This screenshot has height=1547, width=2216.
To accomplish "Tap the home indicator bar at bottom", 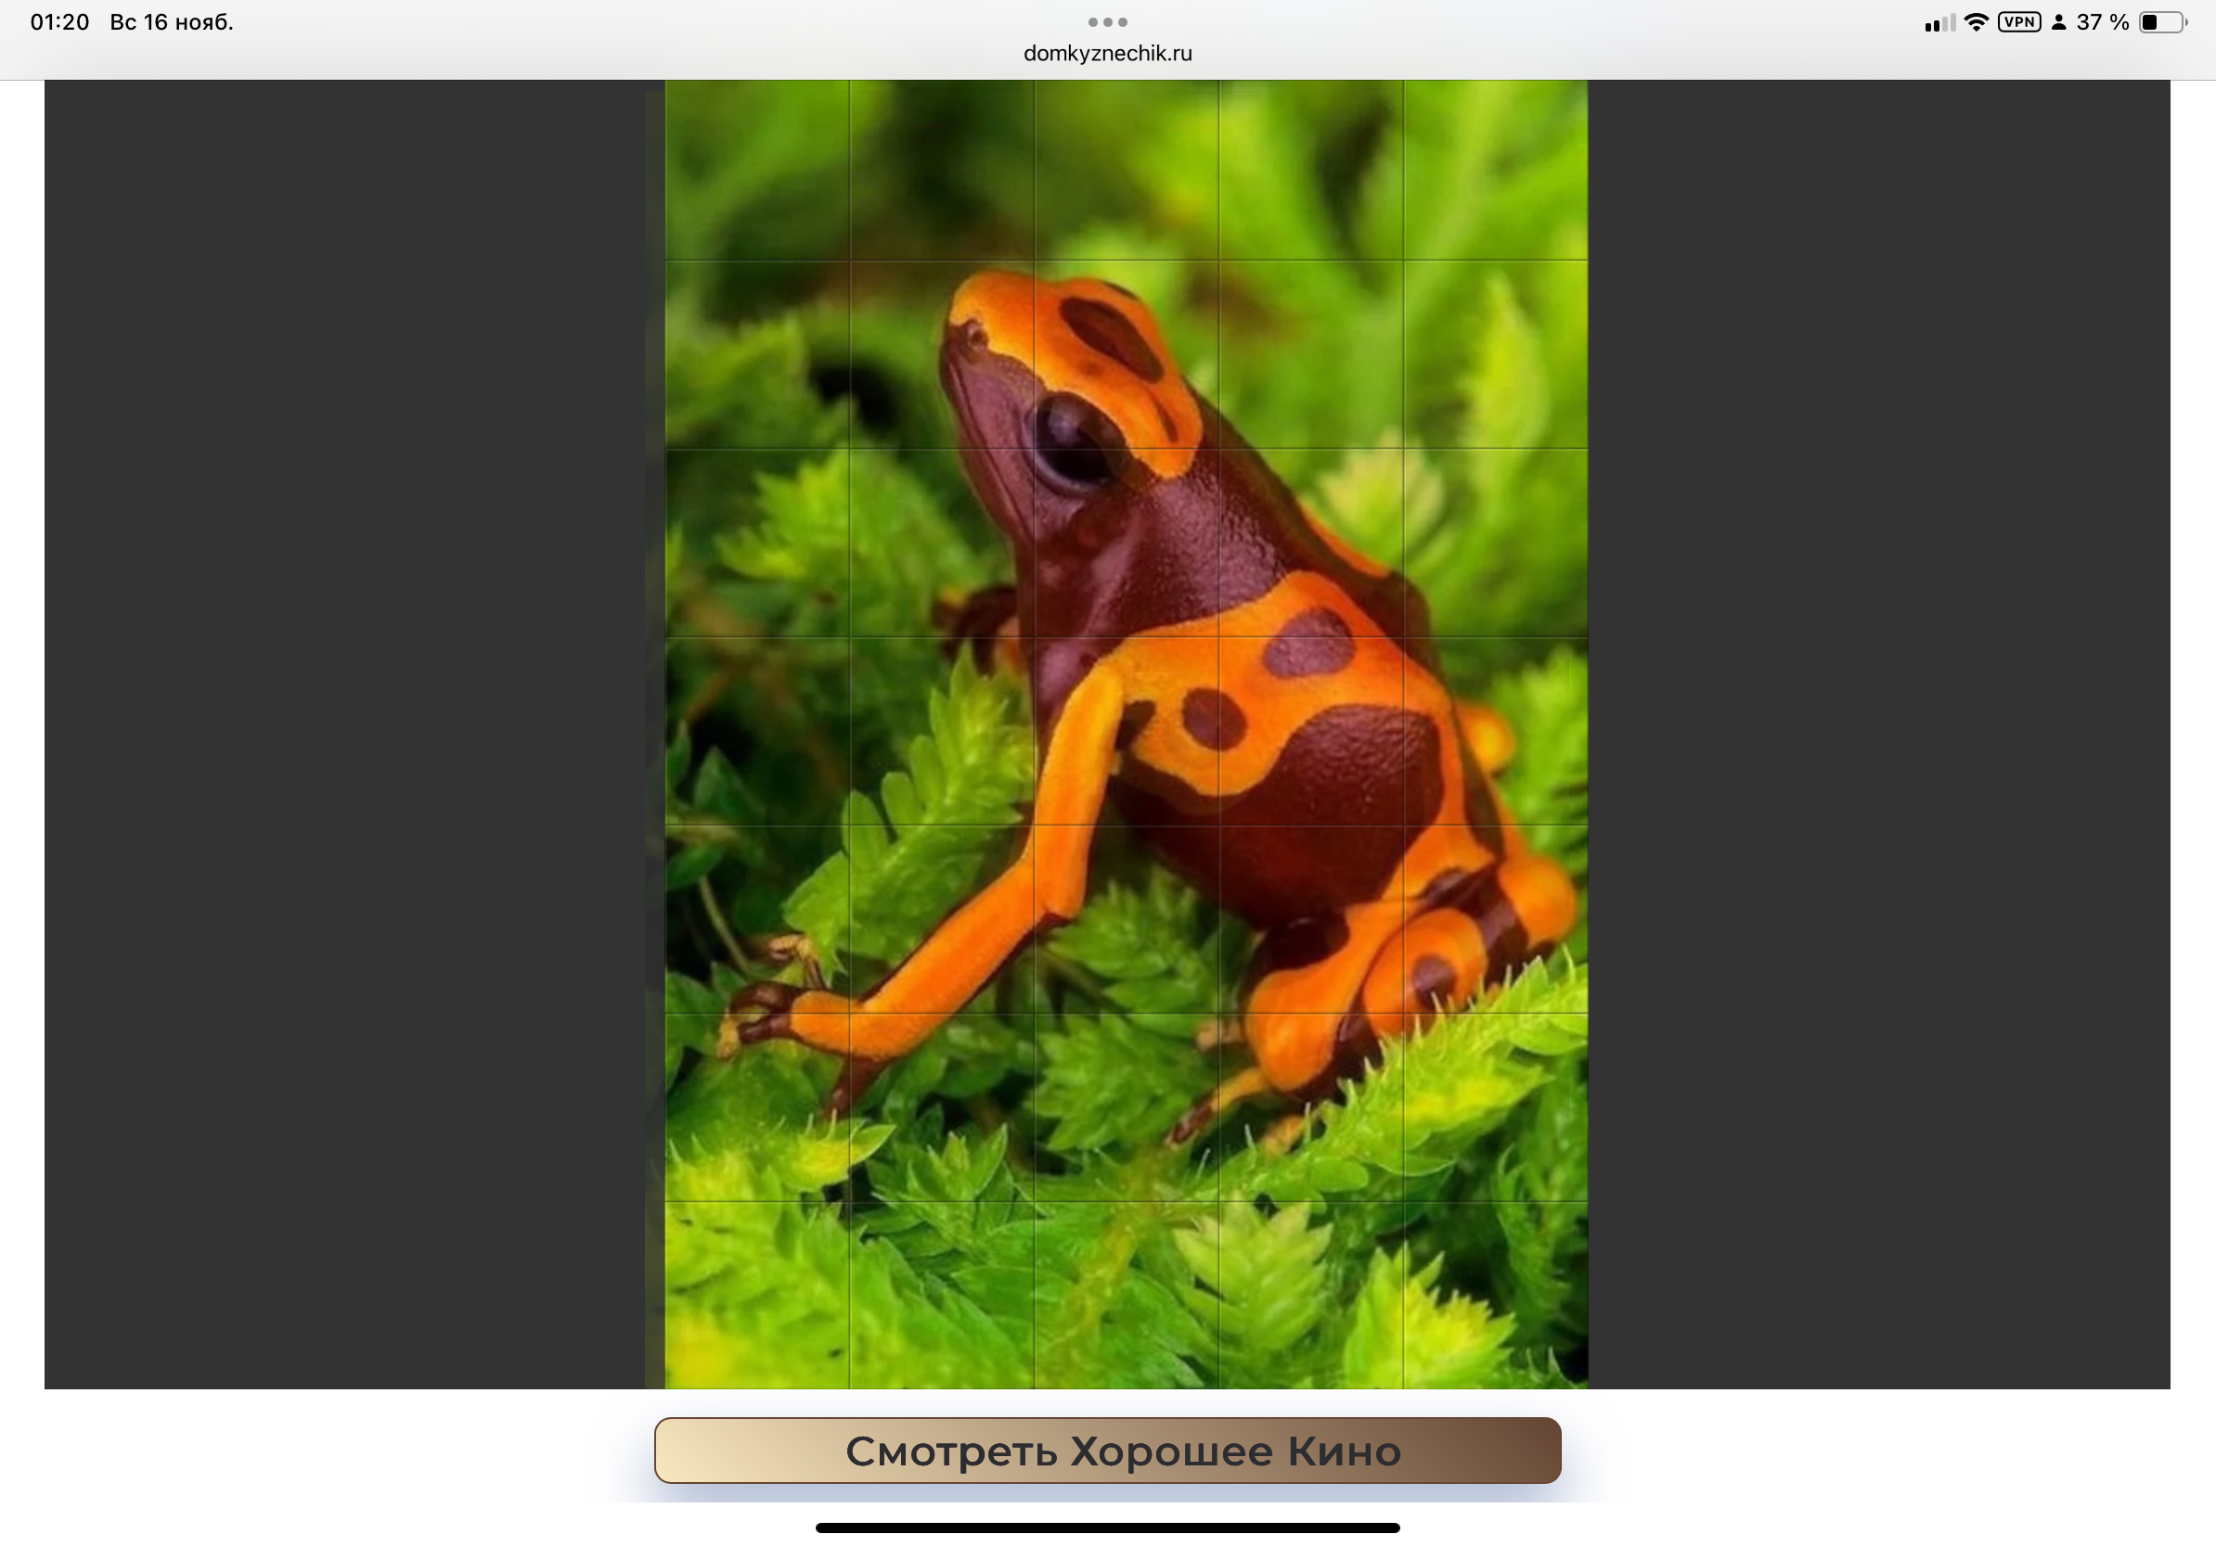I will (1107, 1528).
